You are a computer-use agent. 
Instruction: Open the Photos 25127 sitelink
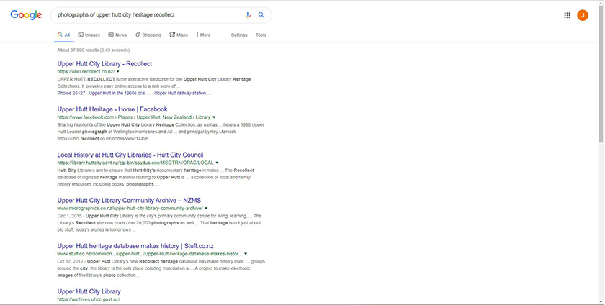[x=71, y=93]
